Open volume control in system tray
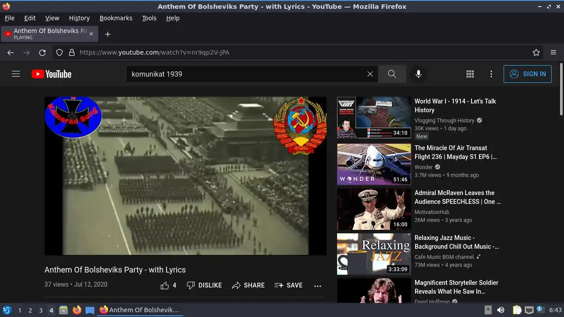 click(x=501, y=310)
